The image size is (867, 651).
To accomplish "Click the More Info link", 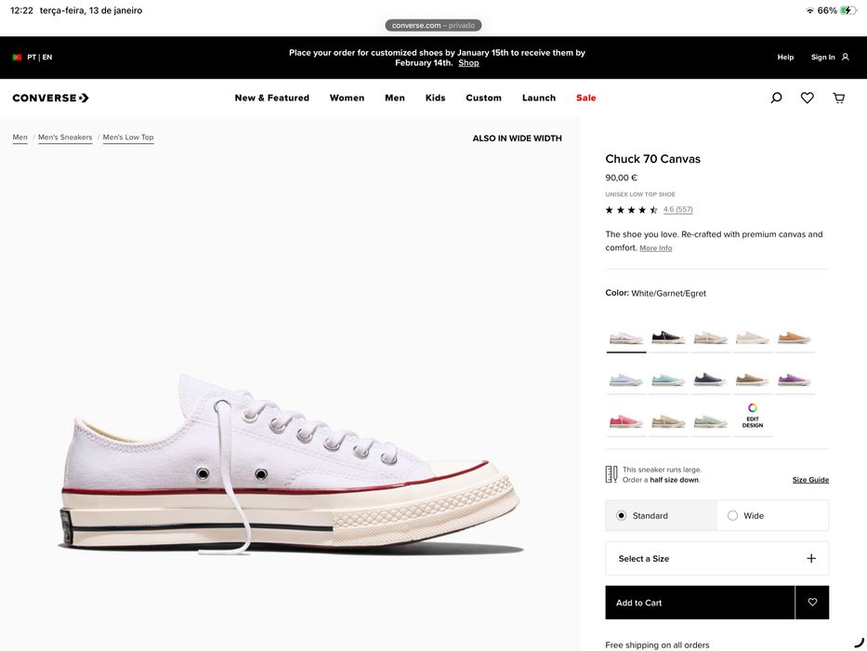I will [x=656, y=248].
